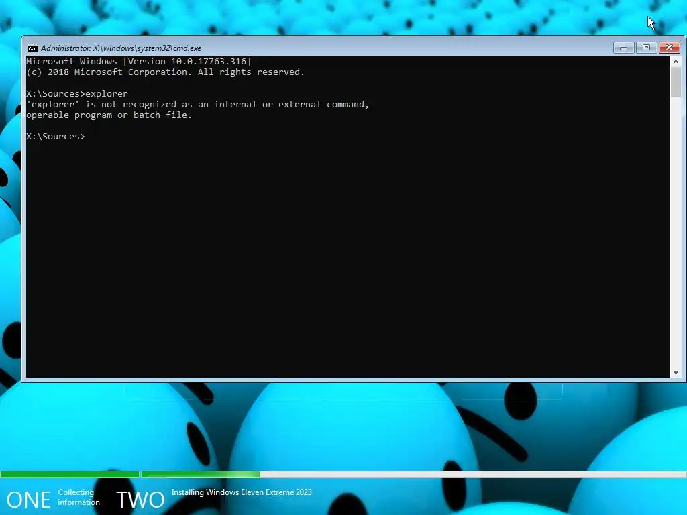Click the second setup progress bar segment
The width and height of the screenshot is (687, 515).
point(413,474)
